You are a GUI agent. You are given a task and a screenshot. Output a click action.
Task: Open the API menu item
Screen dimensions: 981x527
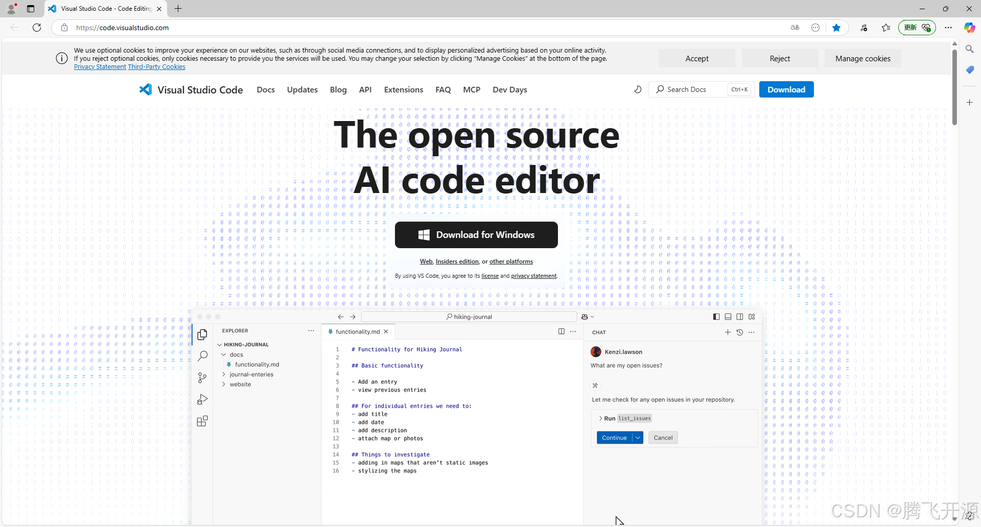coord(365,89)
